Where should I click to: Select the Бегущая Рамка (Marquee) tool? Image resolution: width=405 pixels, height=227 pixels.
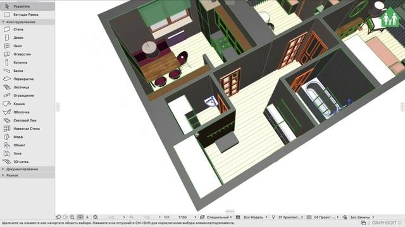(x=27, y=15)
